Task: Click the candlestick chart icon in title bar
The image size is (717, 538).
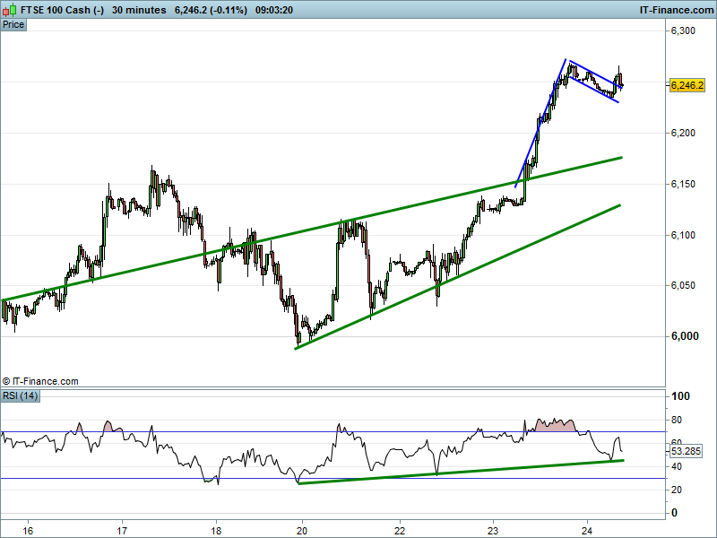Action: point(10,10)
